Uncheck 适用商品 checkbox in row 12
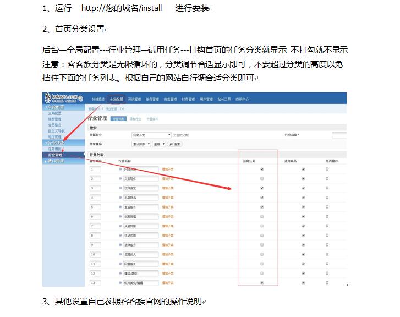The height and width of the screenshot is (317, 400). pyautogui.click(x=303, y=273)
